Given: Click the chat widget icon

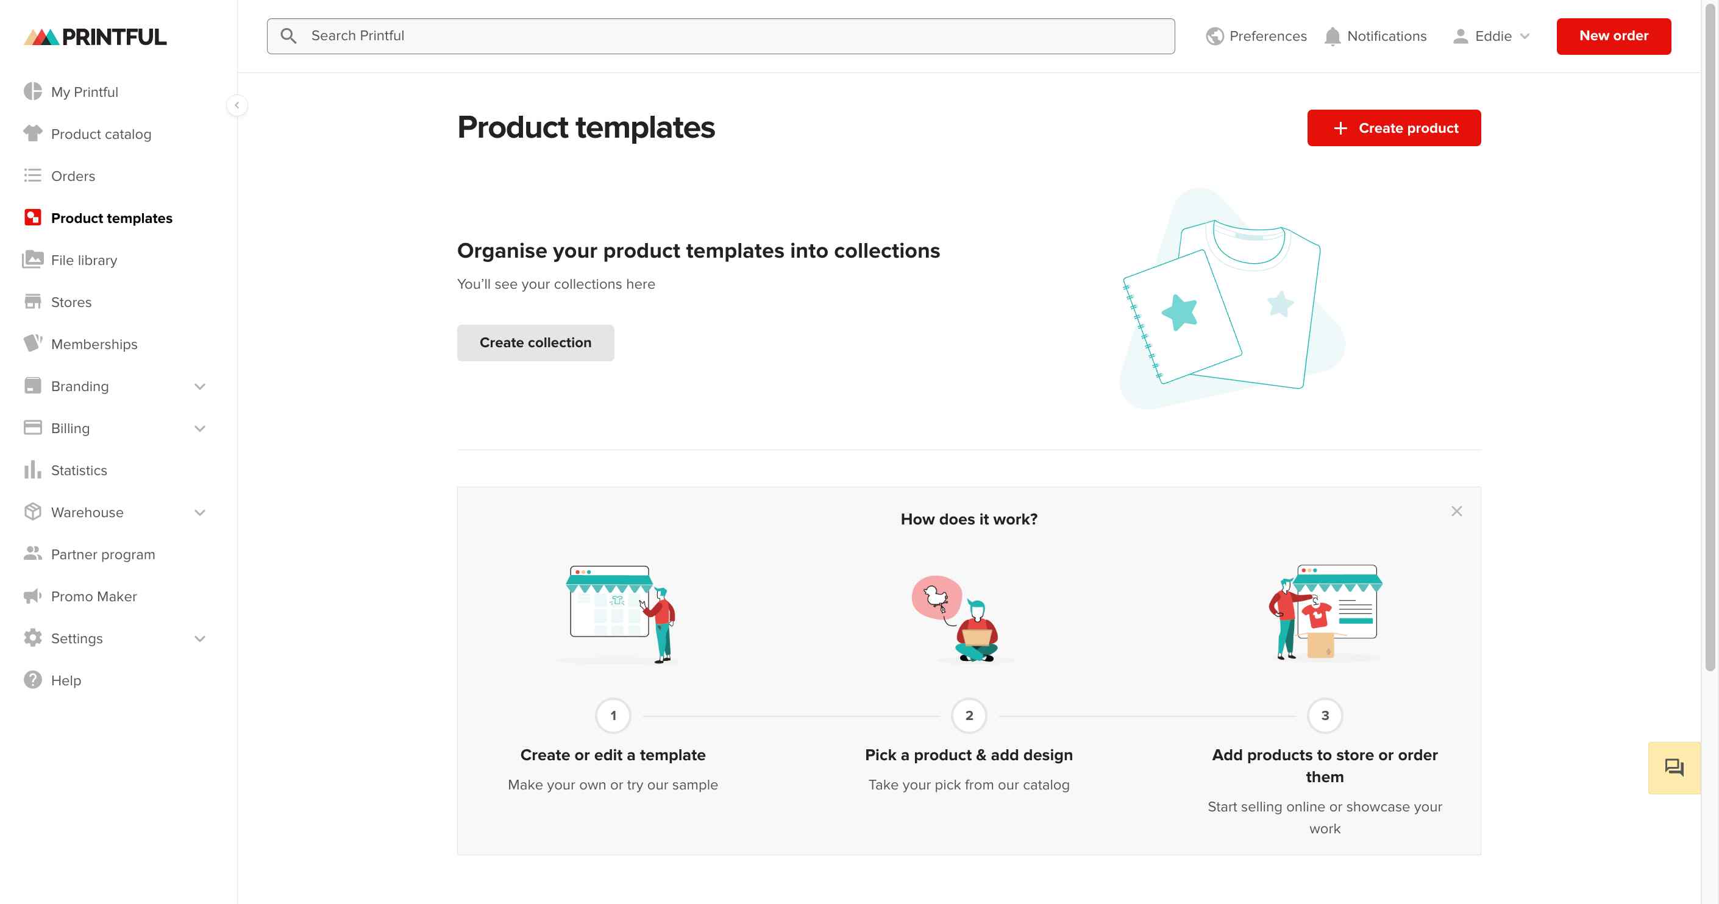Looking at the screenshot, I should 1674,768.
